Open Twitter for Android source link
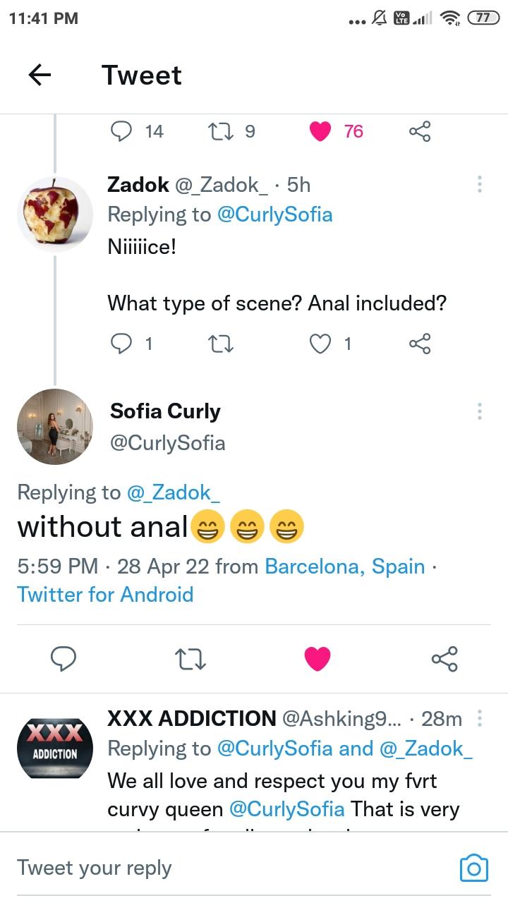Screen dimensions: 508x903 105,594
